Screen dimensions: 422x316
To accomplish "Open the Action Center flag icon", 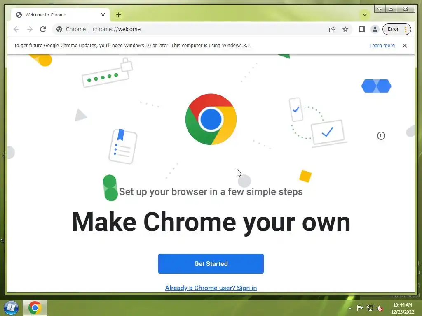I will tap(359, 308).
